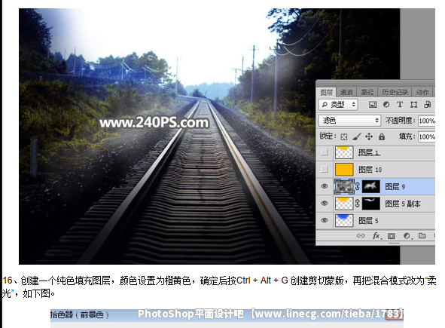Add a layer mask

coord(392,236)
